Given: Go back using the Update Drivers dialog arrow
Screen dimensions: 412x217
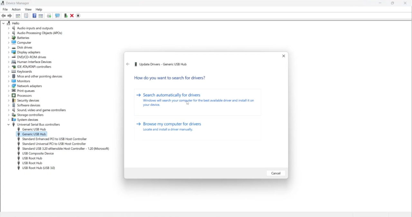Looking at the screenshot, I should [x=128, y=64].
